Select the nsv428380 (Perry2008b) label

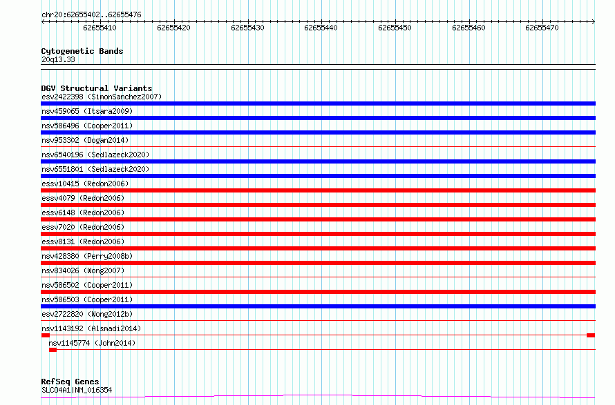click(87, 256)
